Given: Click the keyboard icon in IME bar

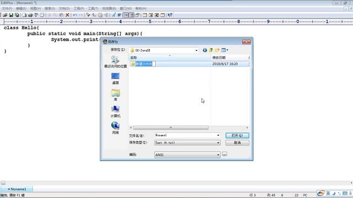Looking at the screenshot, I should [345, 193].
